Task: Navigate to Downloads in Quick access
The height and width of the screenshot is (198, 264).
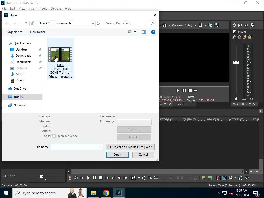Action: (23, 56)
